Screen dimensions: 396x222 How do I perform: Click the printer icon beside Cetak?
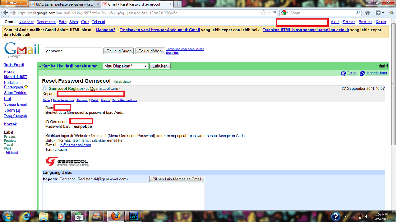(343, 73)
